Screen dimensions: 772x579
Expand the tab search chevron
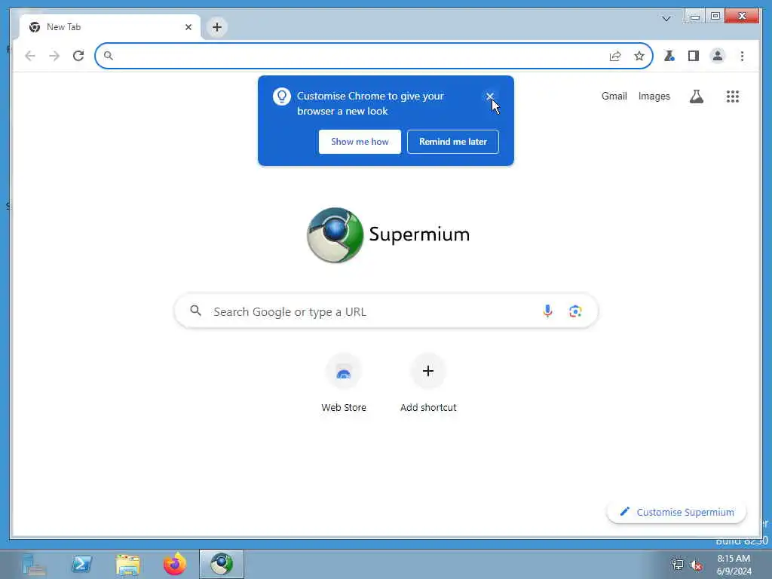point(666,19)
